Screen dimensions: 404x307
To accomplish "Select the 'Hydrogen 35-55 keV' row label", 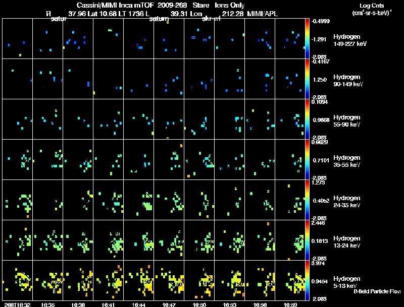I will click(347, 161).
